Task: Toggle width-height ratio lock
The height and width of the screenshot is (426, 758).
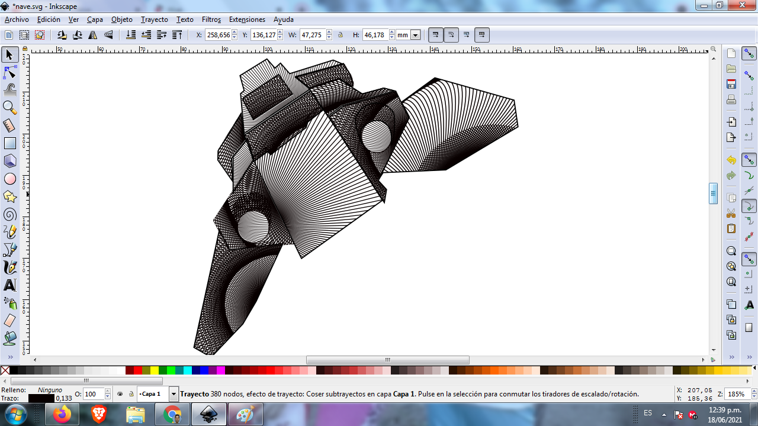Action: click(341, 35)
